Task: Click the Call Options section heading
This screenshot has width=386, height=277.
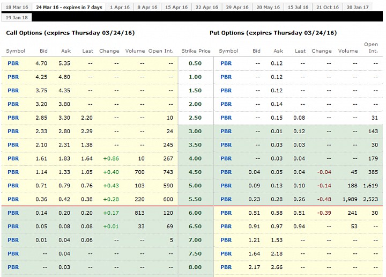Action: click(70, 33)
